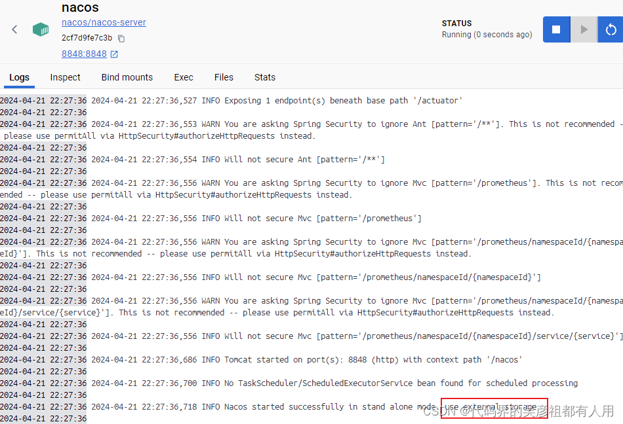Open the Exec tab
Screen dimensions: 623x424
point(184,77)
